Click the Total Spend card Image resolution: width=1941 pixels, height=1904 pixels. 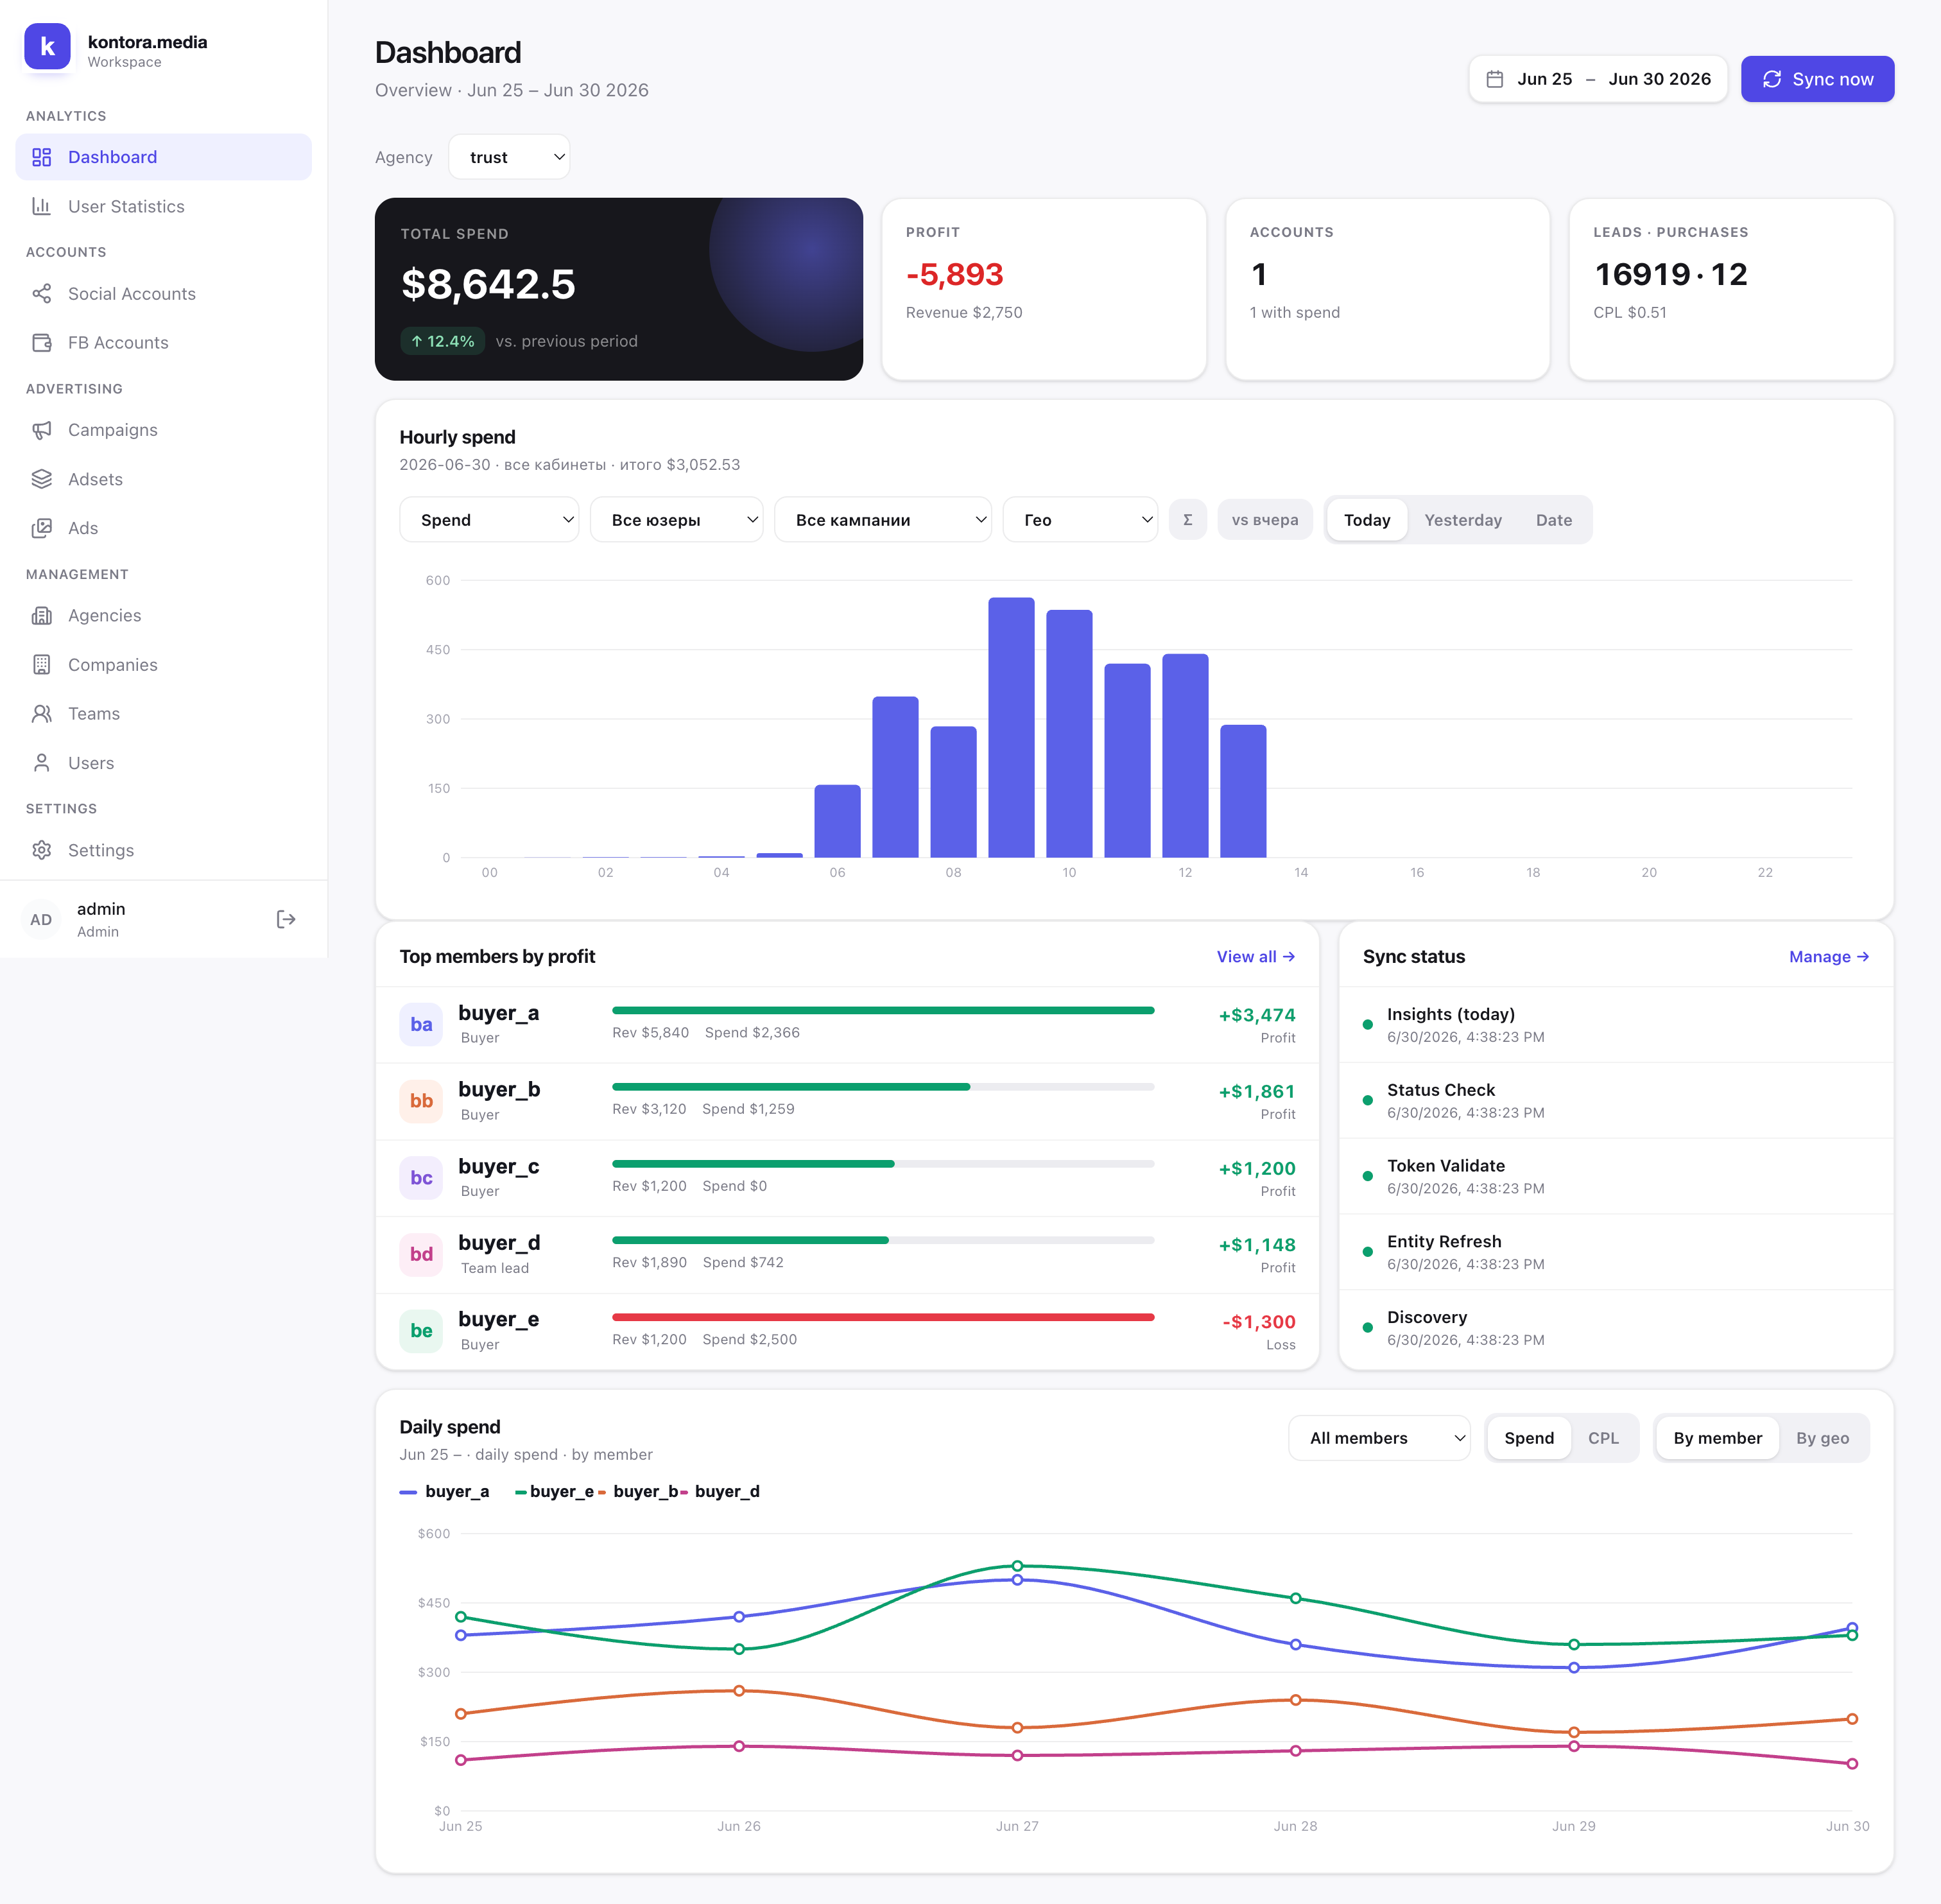coord(619,289)
